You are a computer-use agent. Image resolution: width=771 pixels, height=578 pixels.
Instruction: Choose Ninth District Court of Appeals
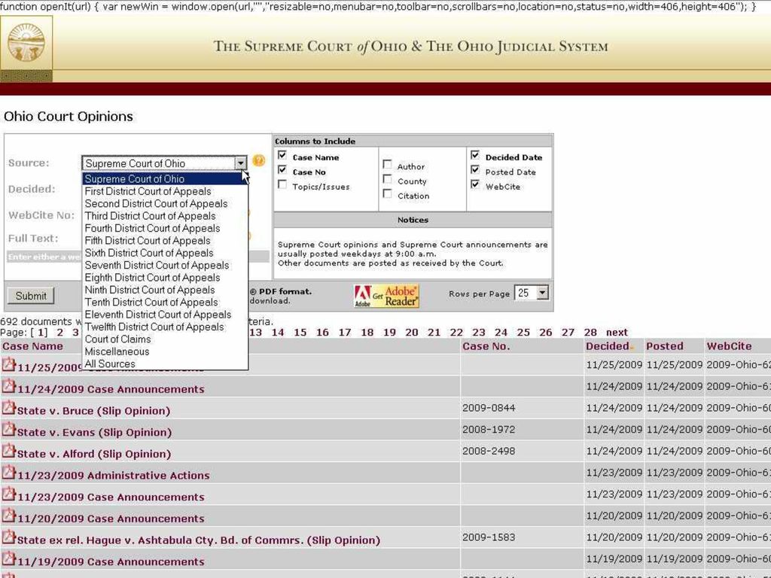pos(165,290)
